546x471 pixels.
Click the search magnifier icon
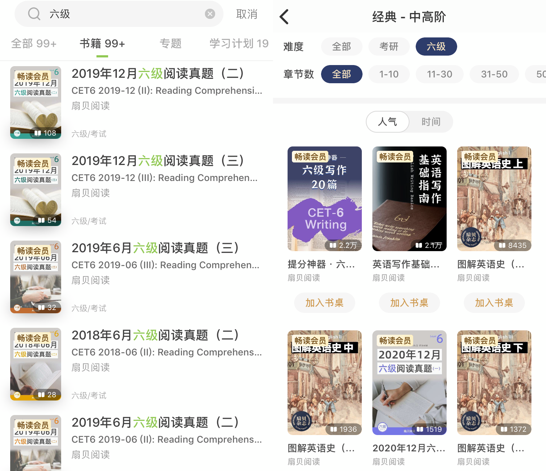34,14
